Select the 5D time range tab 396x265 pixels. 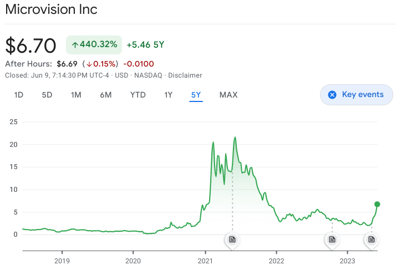tap(47, 95)
